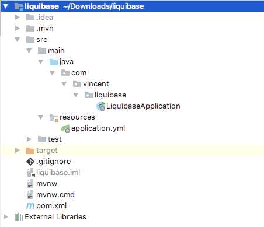This screenshot has height=227, width=264.
Task: Collapse the resources folder arrow
Action: (x=41, y=117)
